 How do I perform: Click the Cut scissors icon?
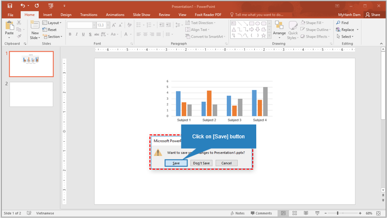(x=19, y=22)
